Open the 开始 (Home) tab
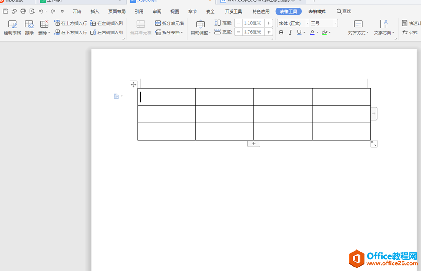This screenshot has height=271, width=421. point(77,11)
